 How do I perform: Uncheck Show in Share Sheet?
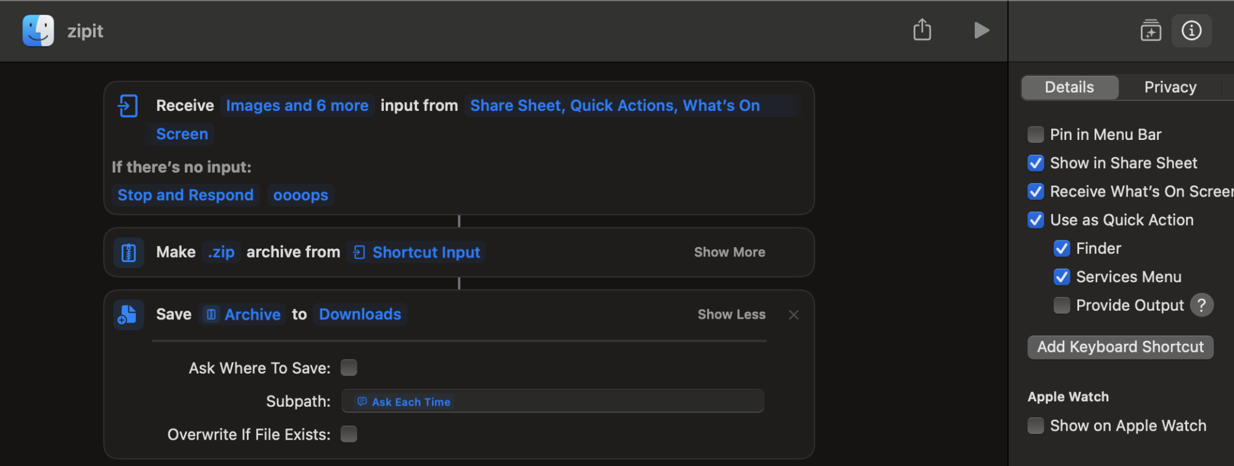click(x=1036, y=163)
